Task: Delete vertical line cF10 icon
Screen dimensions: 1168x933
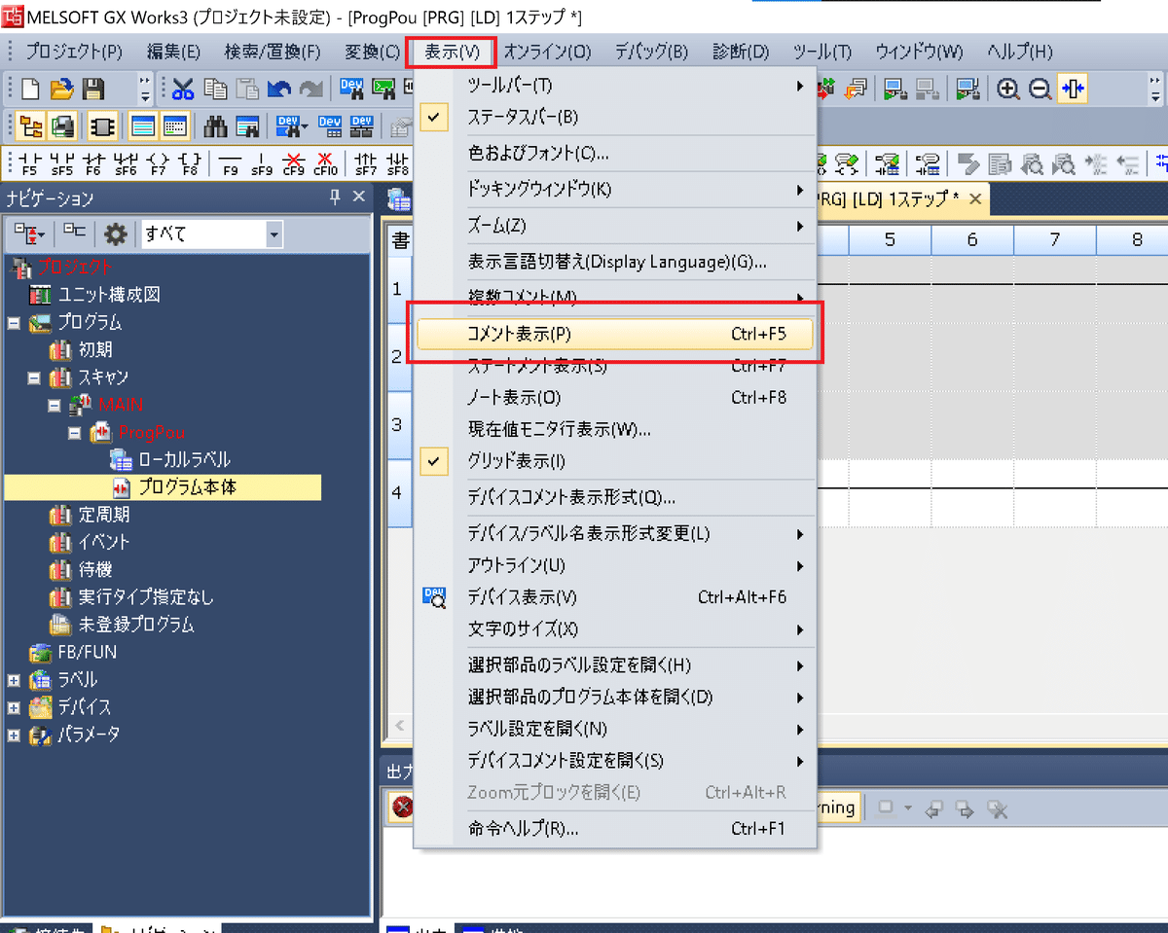Action: (x=325, y=162)
